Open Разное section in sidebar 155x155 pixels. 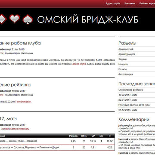pos(123,69)
